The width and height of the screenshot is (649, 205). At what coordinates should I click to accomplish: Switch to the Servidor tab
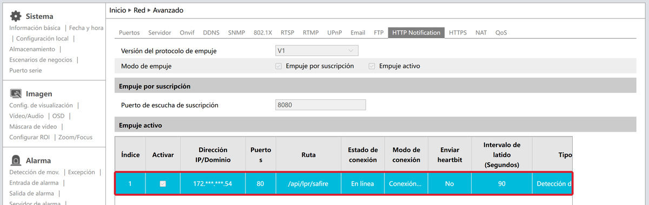(160, 33)
